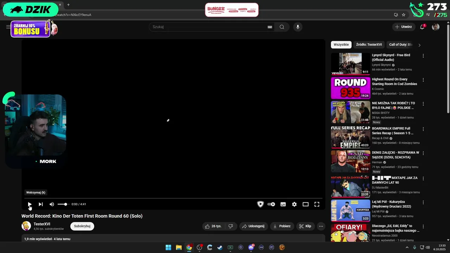This screenshot has height=253, width=450.
Task: Click the search magnifier button
Action: coord(282,27)
